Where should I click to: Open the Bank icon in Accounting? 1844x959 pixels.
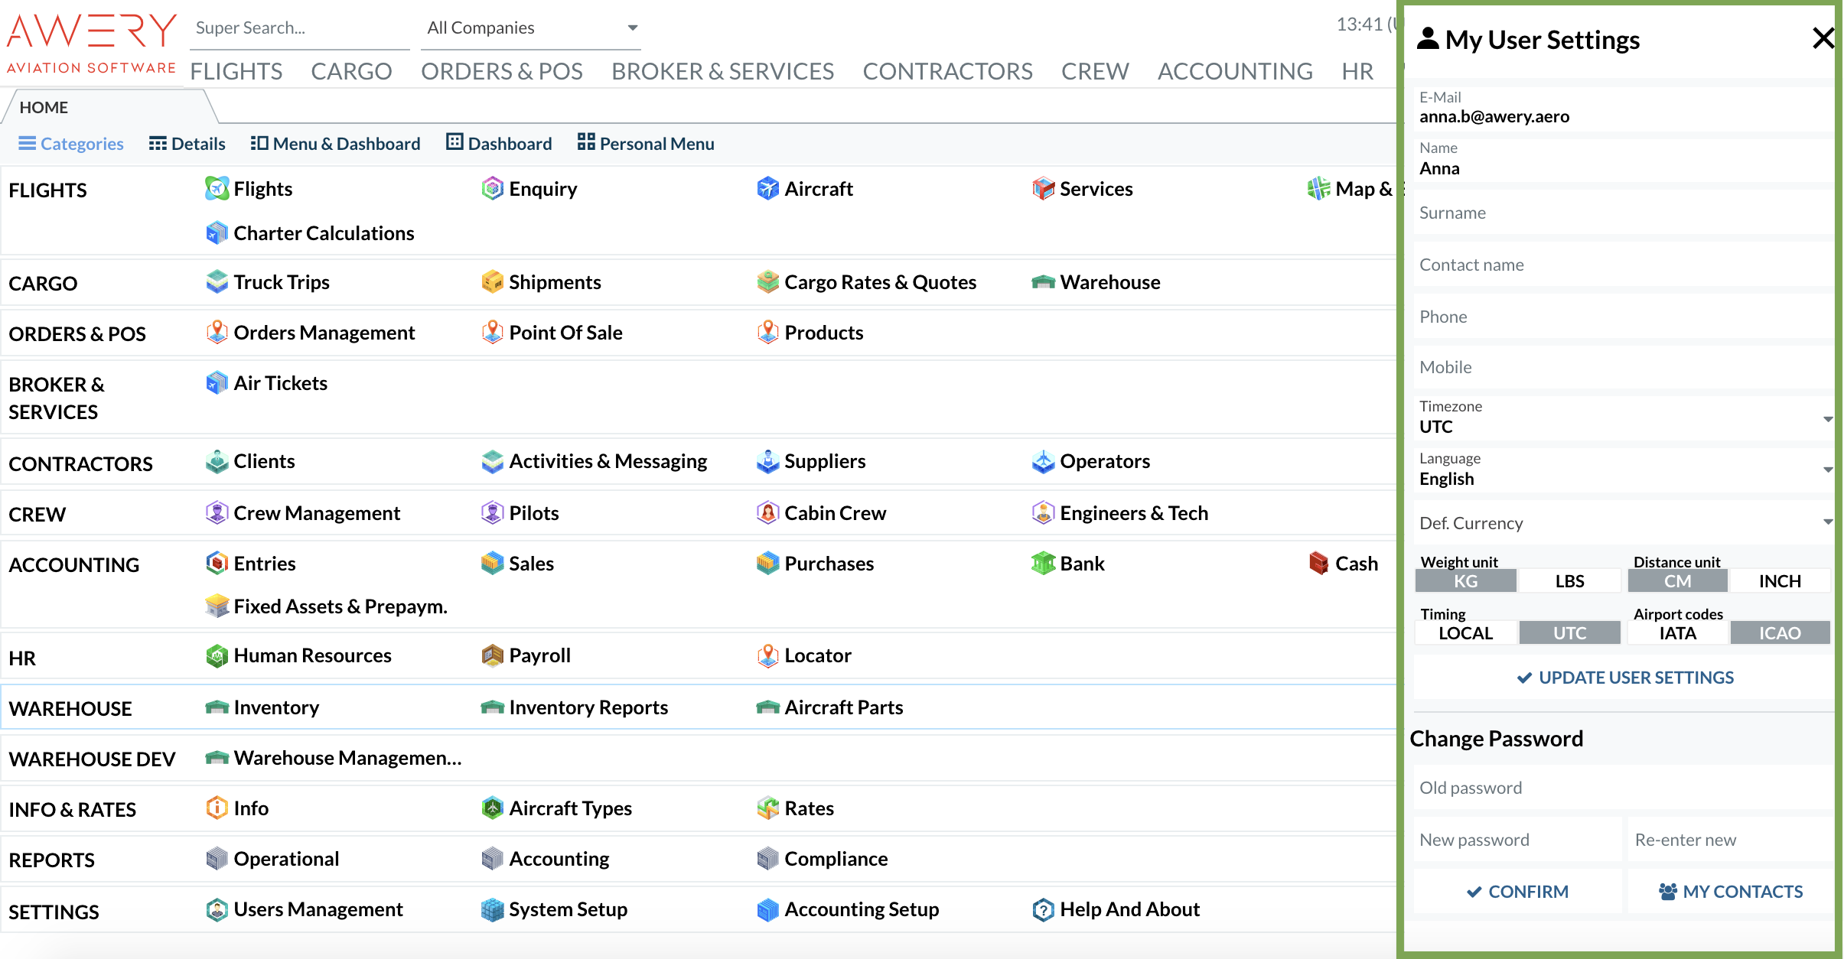(x=1043, y=564)
